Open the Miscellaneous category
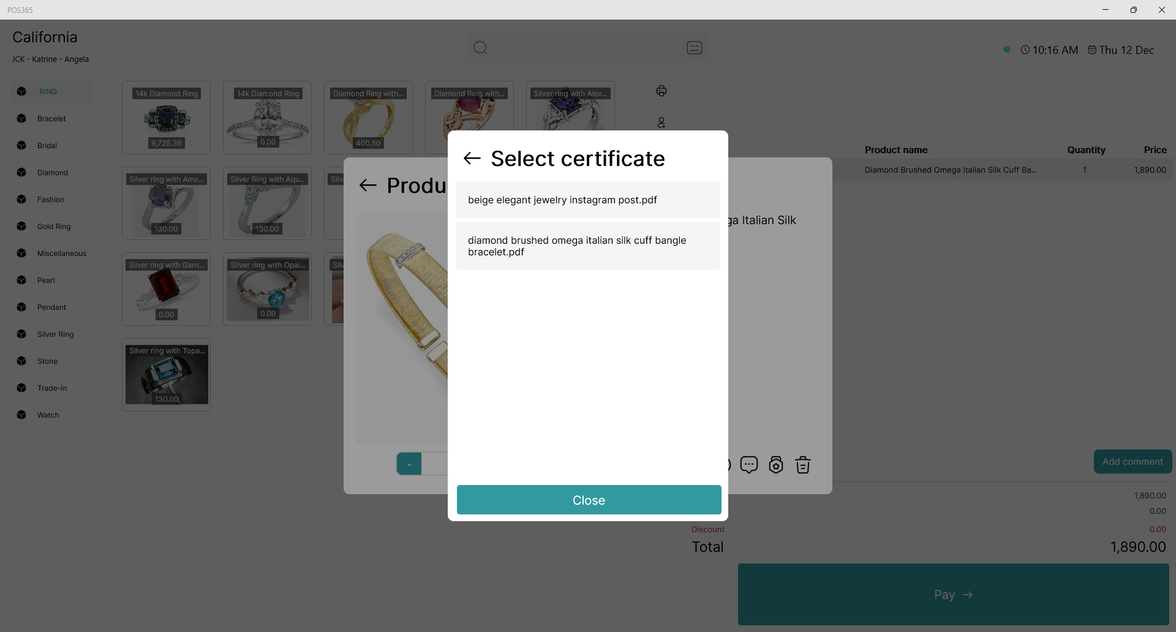Image resolution: width=1176 pixels, height=632 pixels. pyautogui.click(x=51, y=254)
